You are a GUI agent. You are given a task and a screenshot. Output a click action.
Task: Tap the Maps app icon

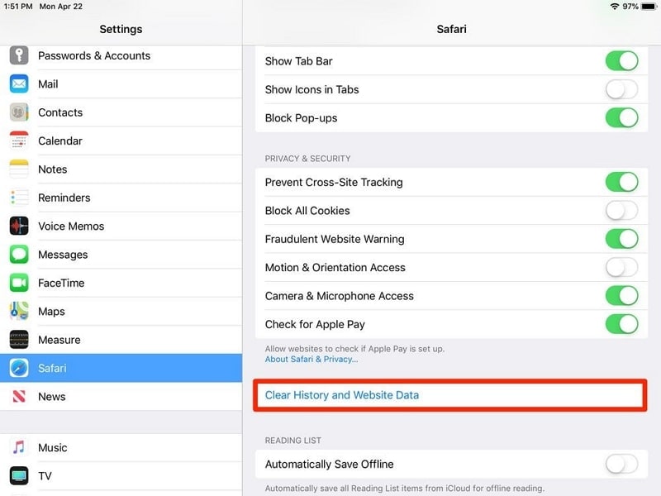click(x=19, y=312)
